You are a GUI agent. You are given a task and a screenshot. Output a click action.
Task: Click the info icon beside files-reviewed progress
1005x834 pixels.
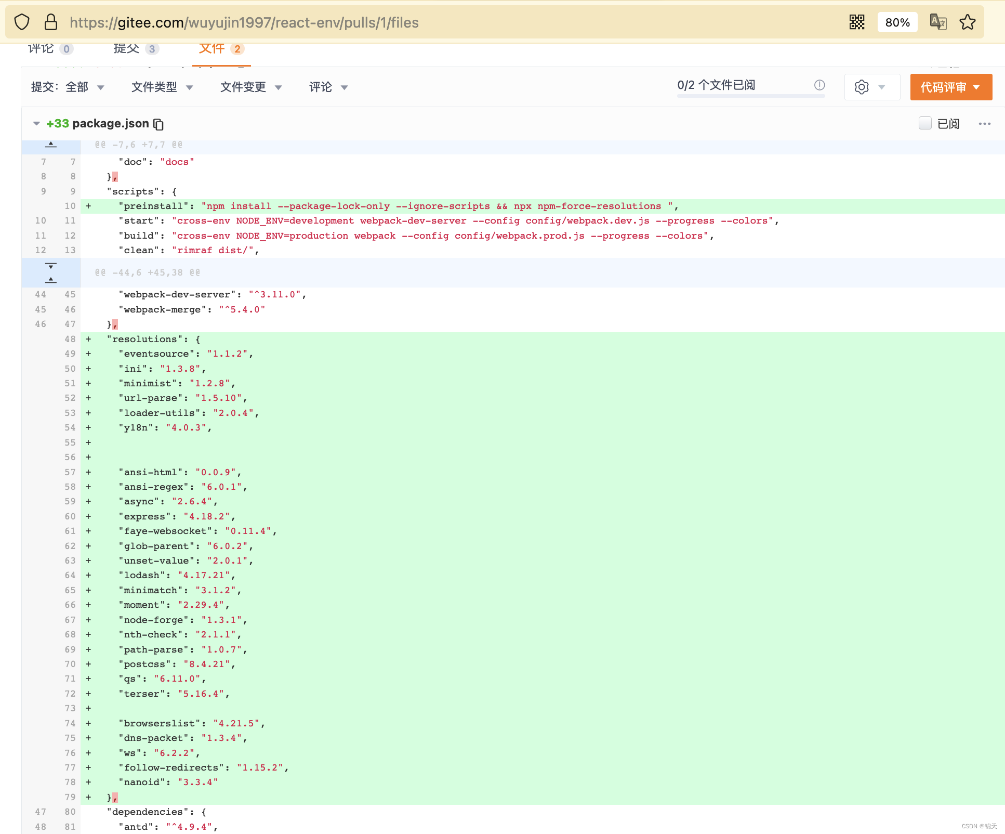pos(819,85)
